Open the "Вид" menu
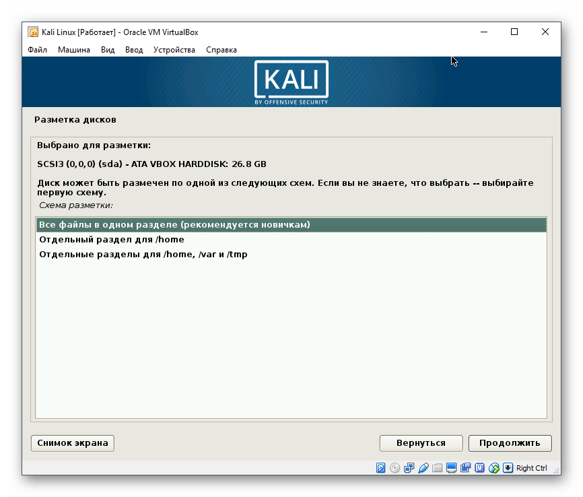This screenshot has width=583, height=497. [x=108, y=49]
